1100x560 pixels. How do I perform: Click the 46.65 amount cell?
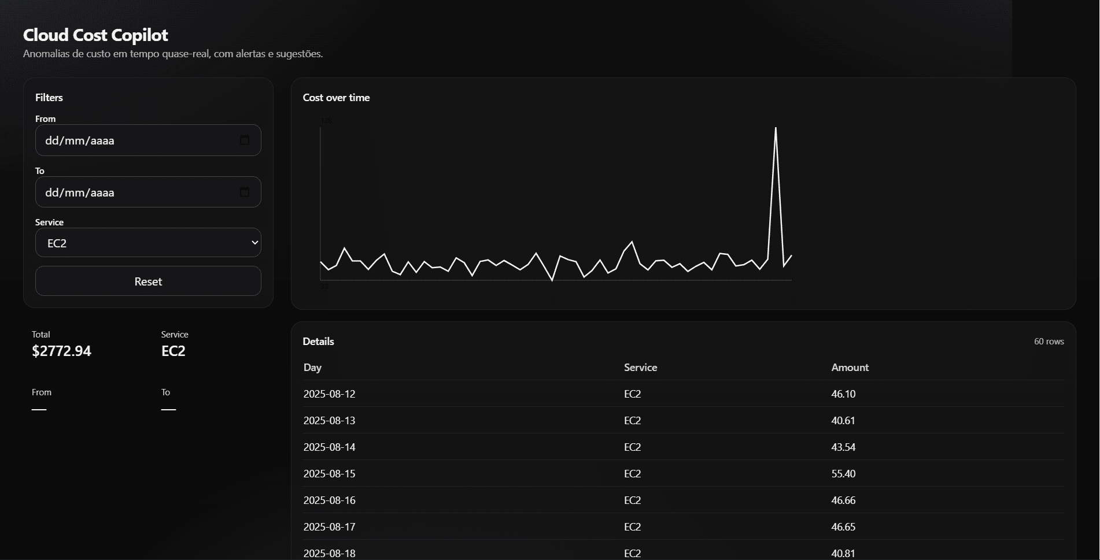pyautogui.click(x=843, y=527)
